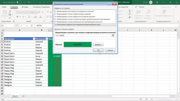Click the Конфиденциальность icon
180x101 pixels.
click(164, 12)
